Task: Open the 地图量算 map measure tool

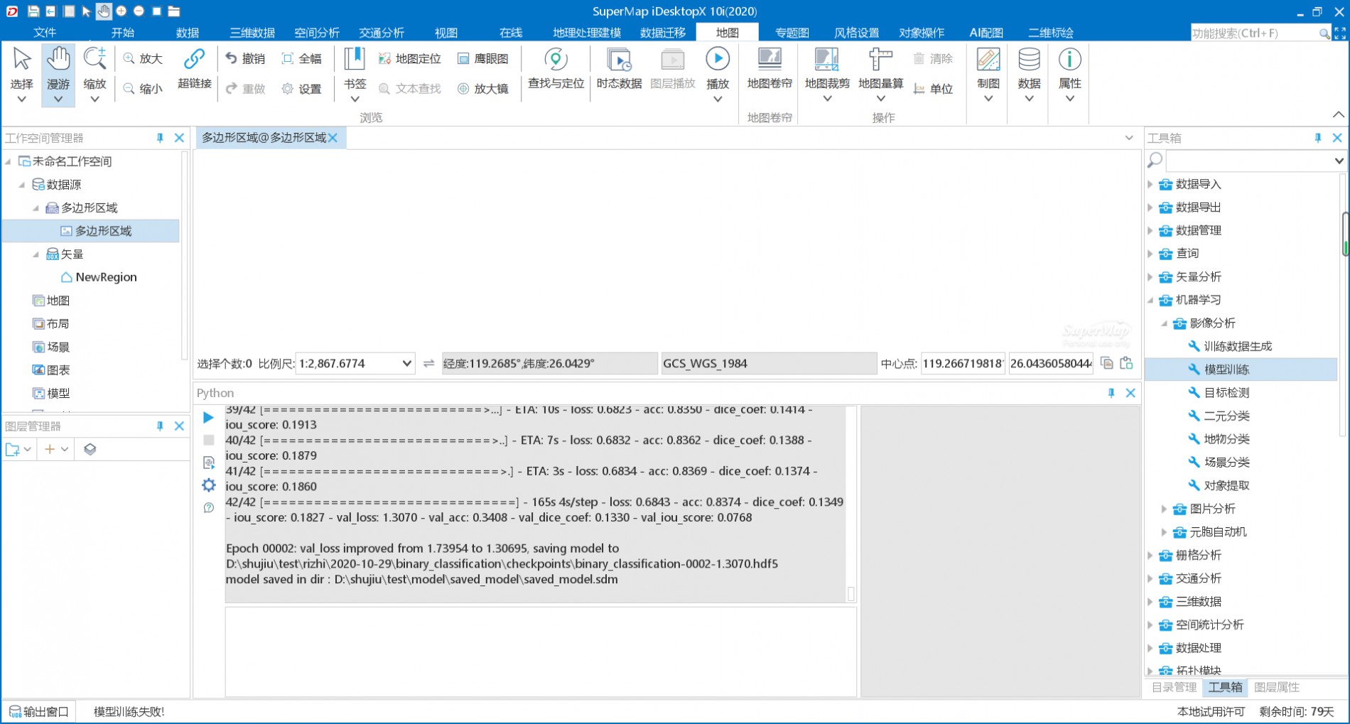Action: click(x=880, y=75)
